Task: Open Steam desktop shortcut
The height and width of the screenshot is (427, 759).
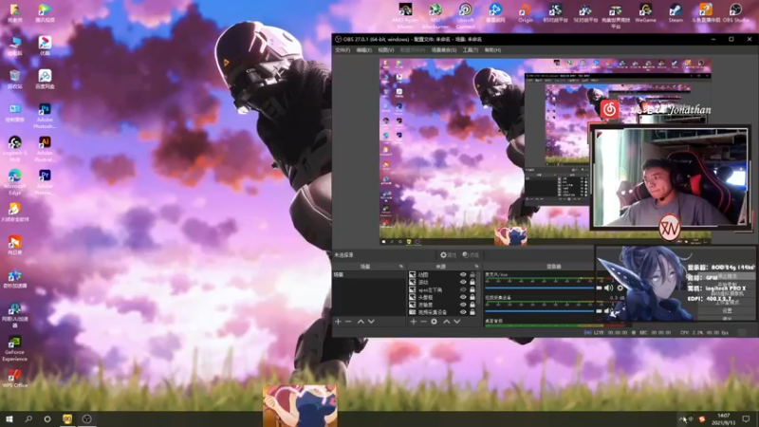Action: pyautogui.click(x=676, y=13)
